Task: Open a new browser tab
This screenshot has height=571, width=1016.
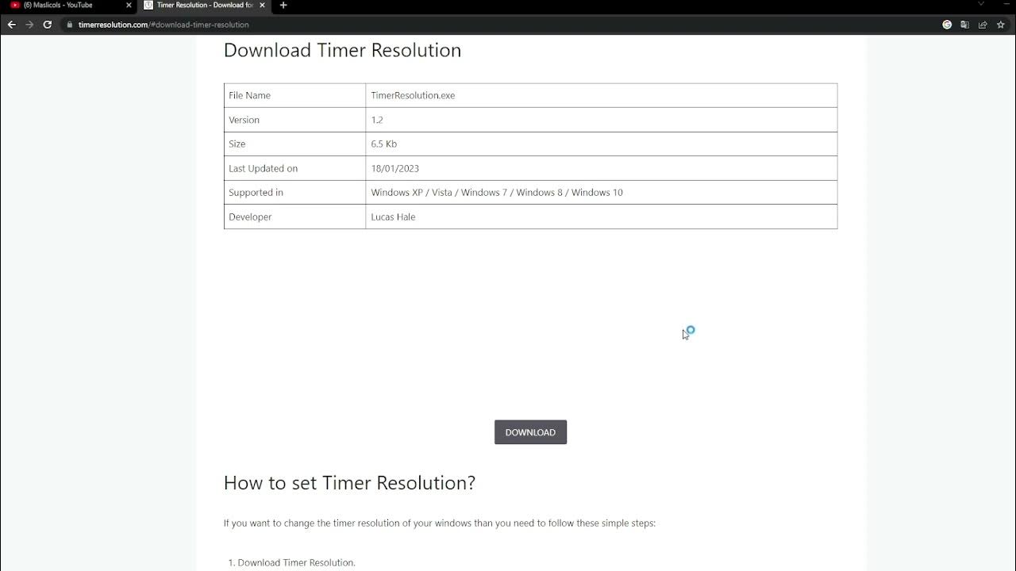Action: point(283,5)
